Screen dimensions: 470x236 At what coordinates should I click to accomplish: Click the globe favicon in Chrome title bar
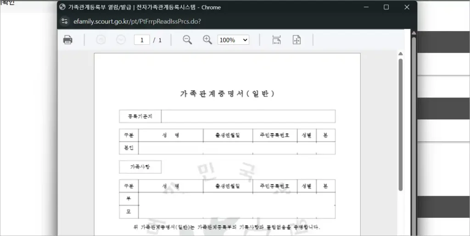[x=62, y=7]
